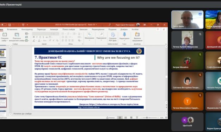This screenshot has height=132, width=221.
Task: Click the Comments icon at ribbon right
Action: click(x=158, y=29)
